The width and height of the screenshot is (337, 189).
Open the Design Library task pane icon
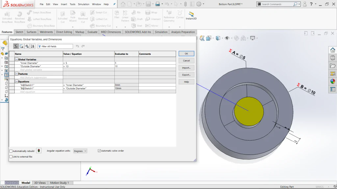pos(333,58)
